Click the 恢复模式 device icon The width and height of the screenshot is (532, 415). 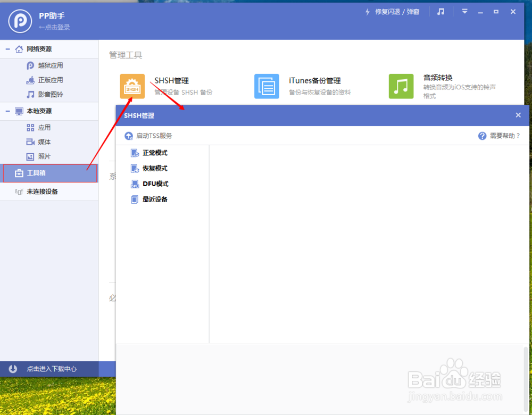click(135, 168)
